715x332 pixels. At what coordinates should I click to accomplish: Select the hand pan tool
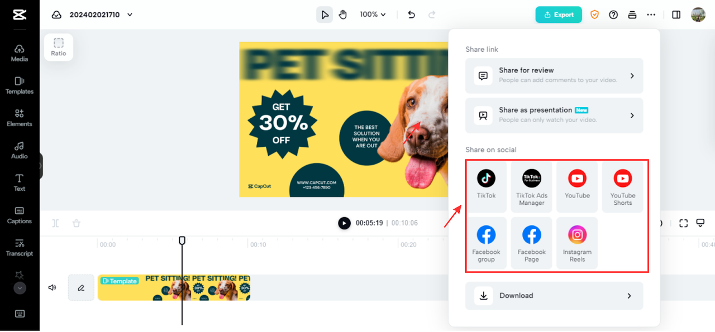343,15
